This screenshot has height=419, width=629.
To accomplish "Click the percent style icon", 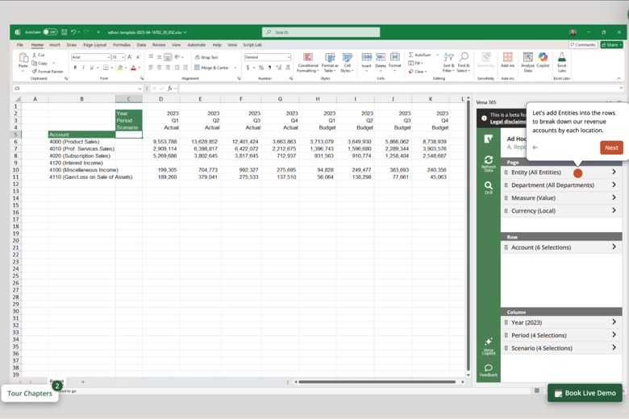I will point(261,68).
